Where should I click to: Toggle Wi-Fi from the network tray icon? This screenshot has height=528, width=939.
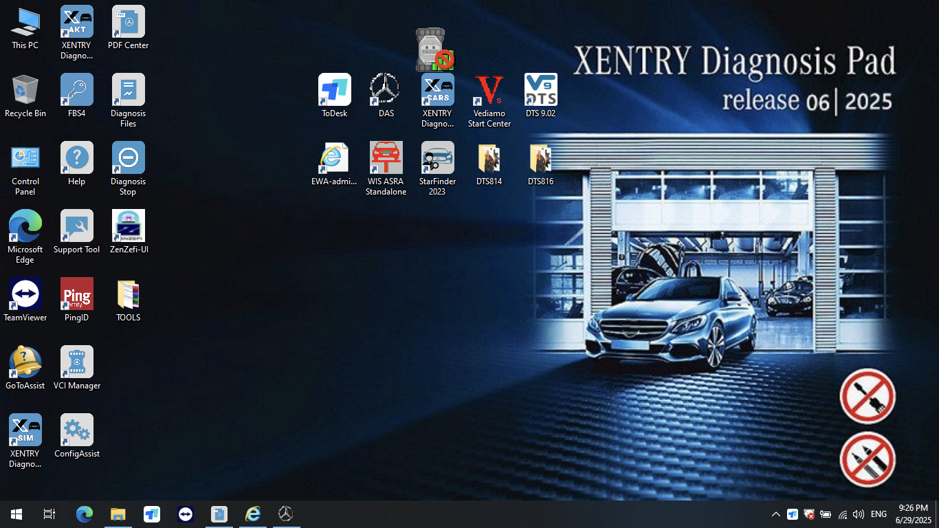tap(843, 514)
